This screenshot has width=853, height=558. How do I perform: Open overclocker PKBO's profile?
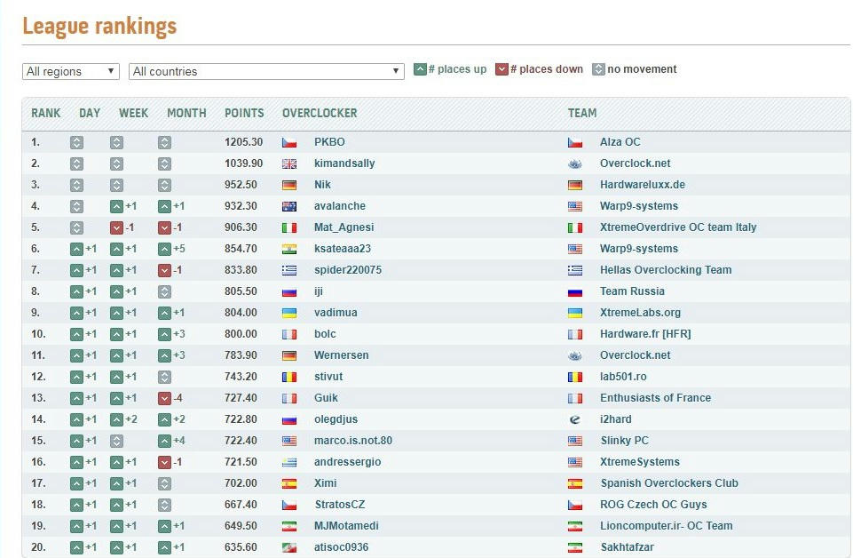[x=329, y=142]
